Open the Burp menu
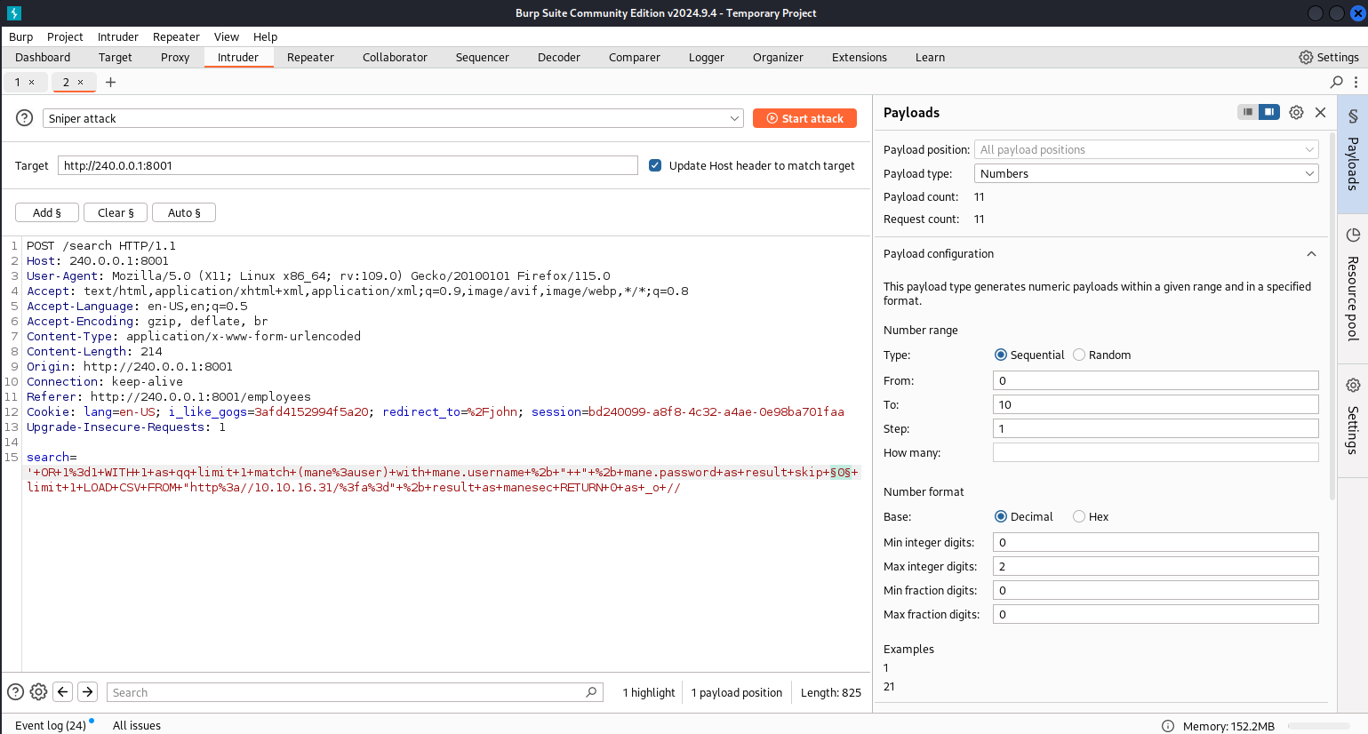Screen dimensions: 1368x734 coord(20,36)
